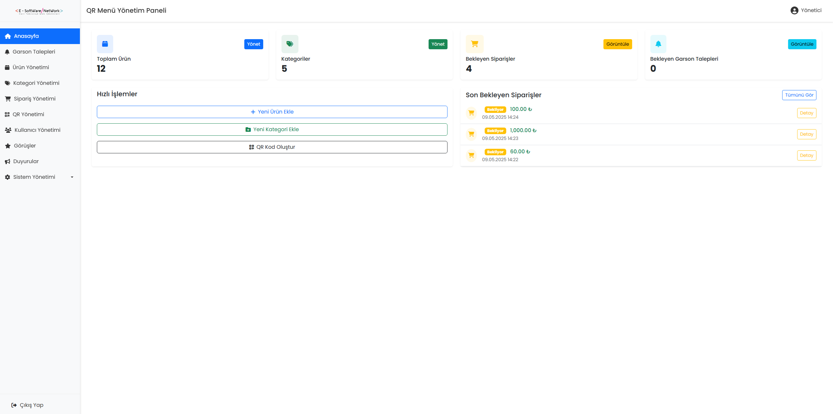Click Tümünü Gör in pending orders

[799, 95]
